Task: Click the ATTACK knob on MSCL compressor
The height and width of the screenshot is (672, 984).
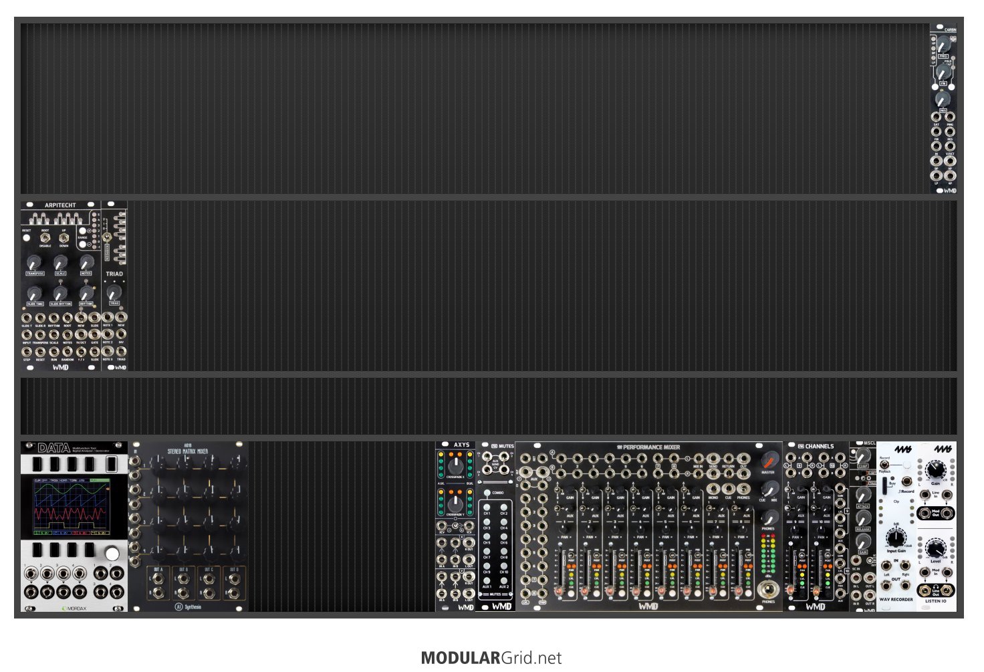Action: 862,495
